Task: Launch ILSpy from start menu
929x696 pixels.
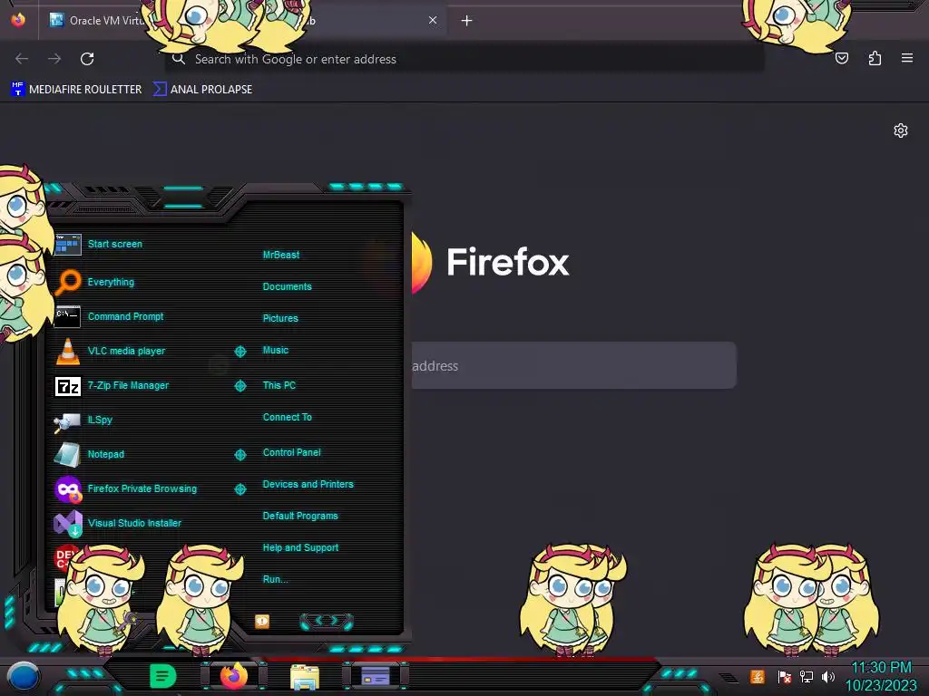Action: coord(83,420)
